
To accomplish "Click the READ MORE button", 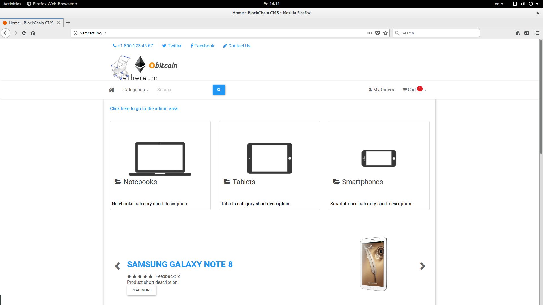I will 141,290.
